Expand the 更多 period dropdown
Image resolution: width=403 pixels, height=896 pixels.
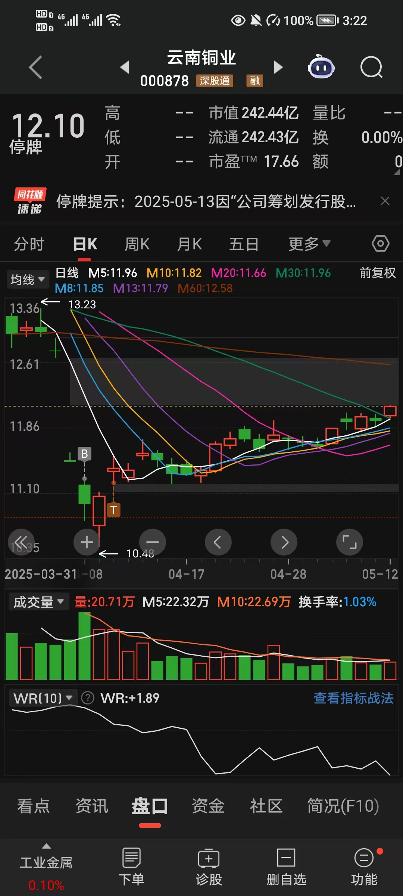309,244
